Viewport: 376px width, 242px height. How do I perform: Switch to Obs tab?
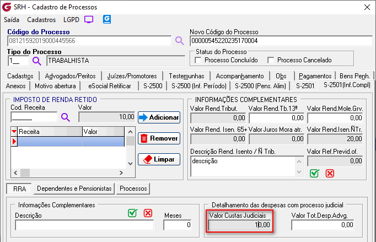pos(281,76)
